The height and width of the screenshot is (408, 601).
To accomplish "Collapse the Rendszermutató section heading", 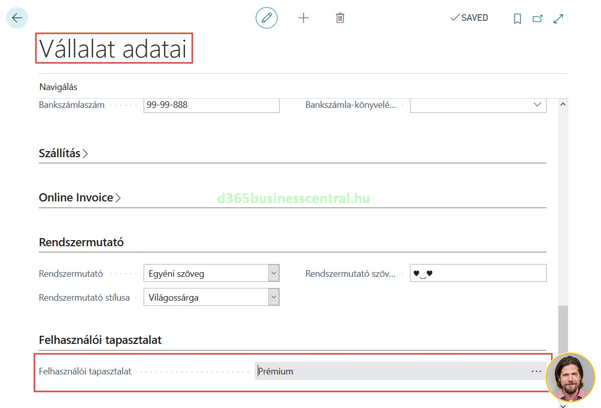I will coord(81,242).
